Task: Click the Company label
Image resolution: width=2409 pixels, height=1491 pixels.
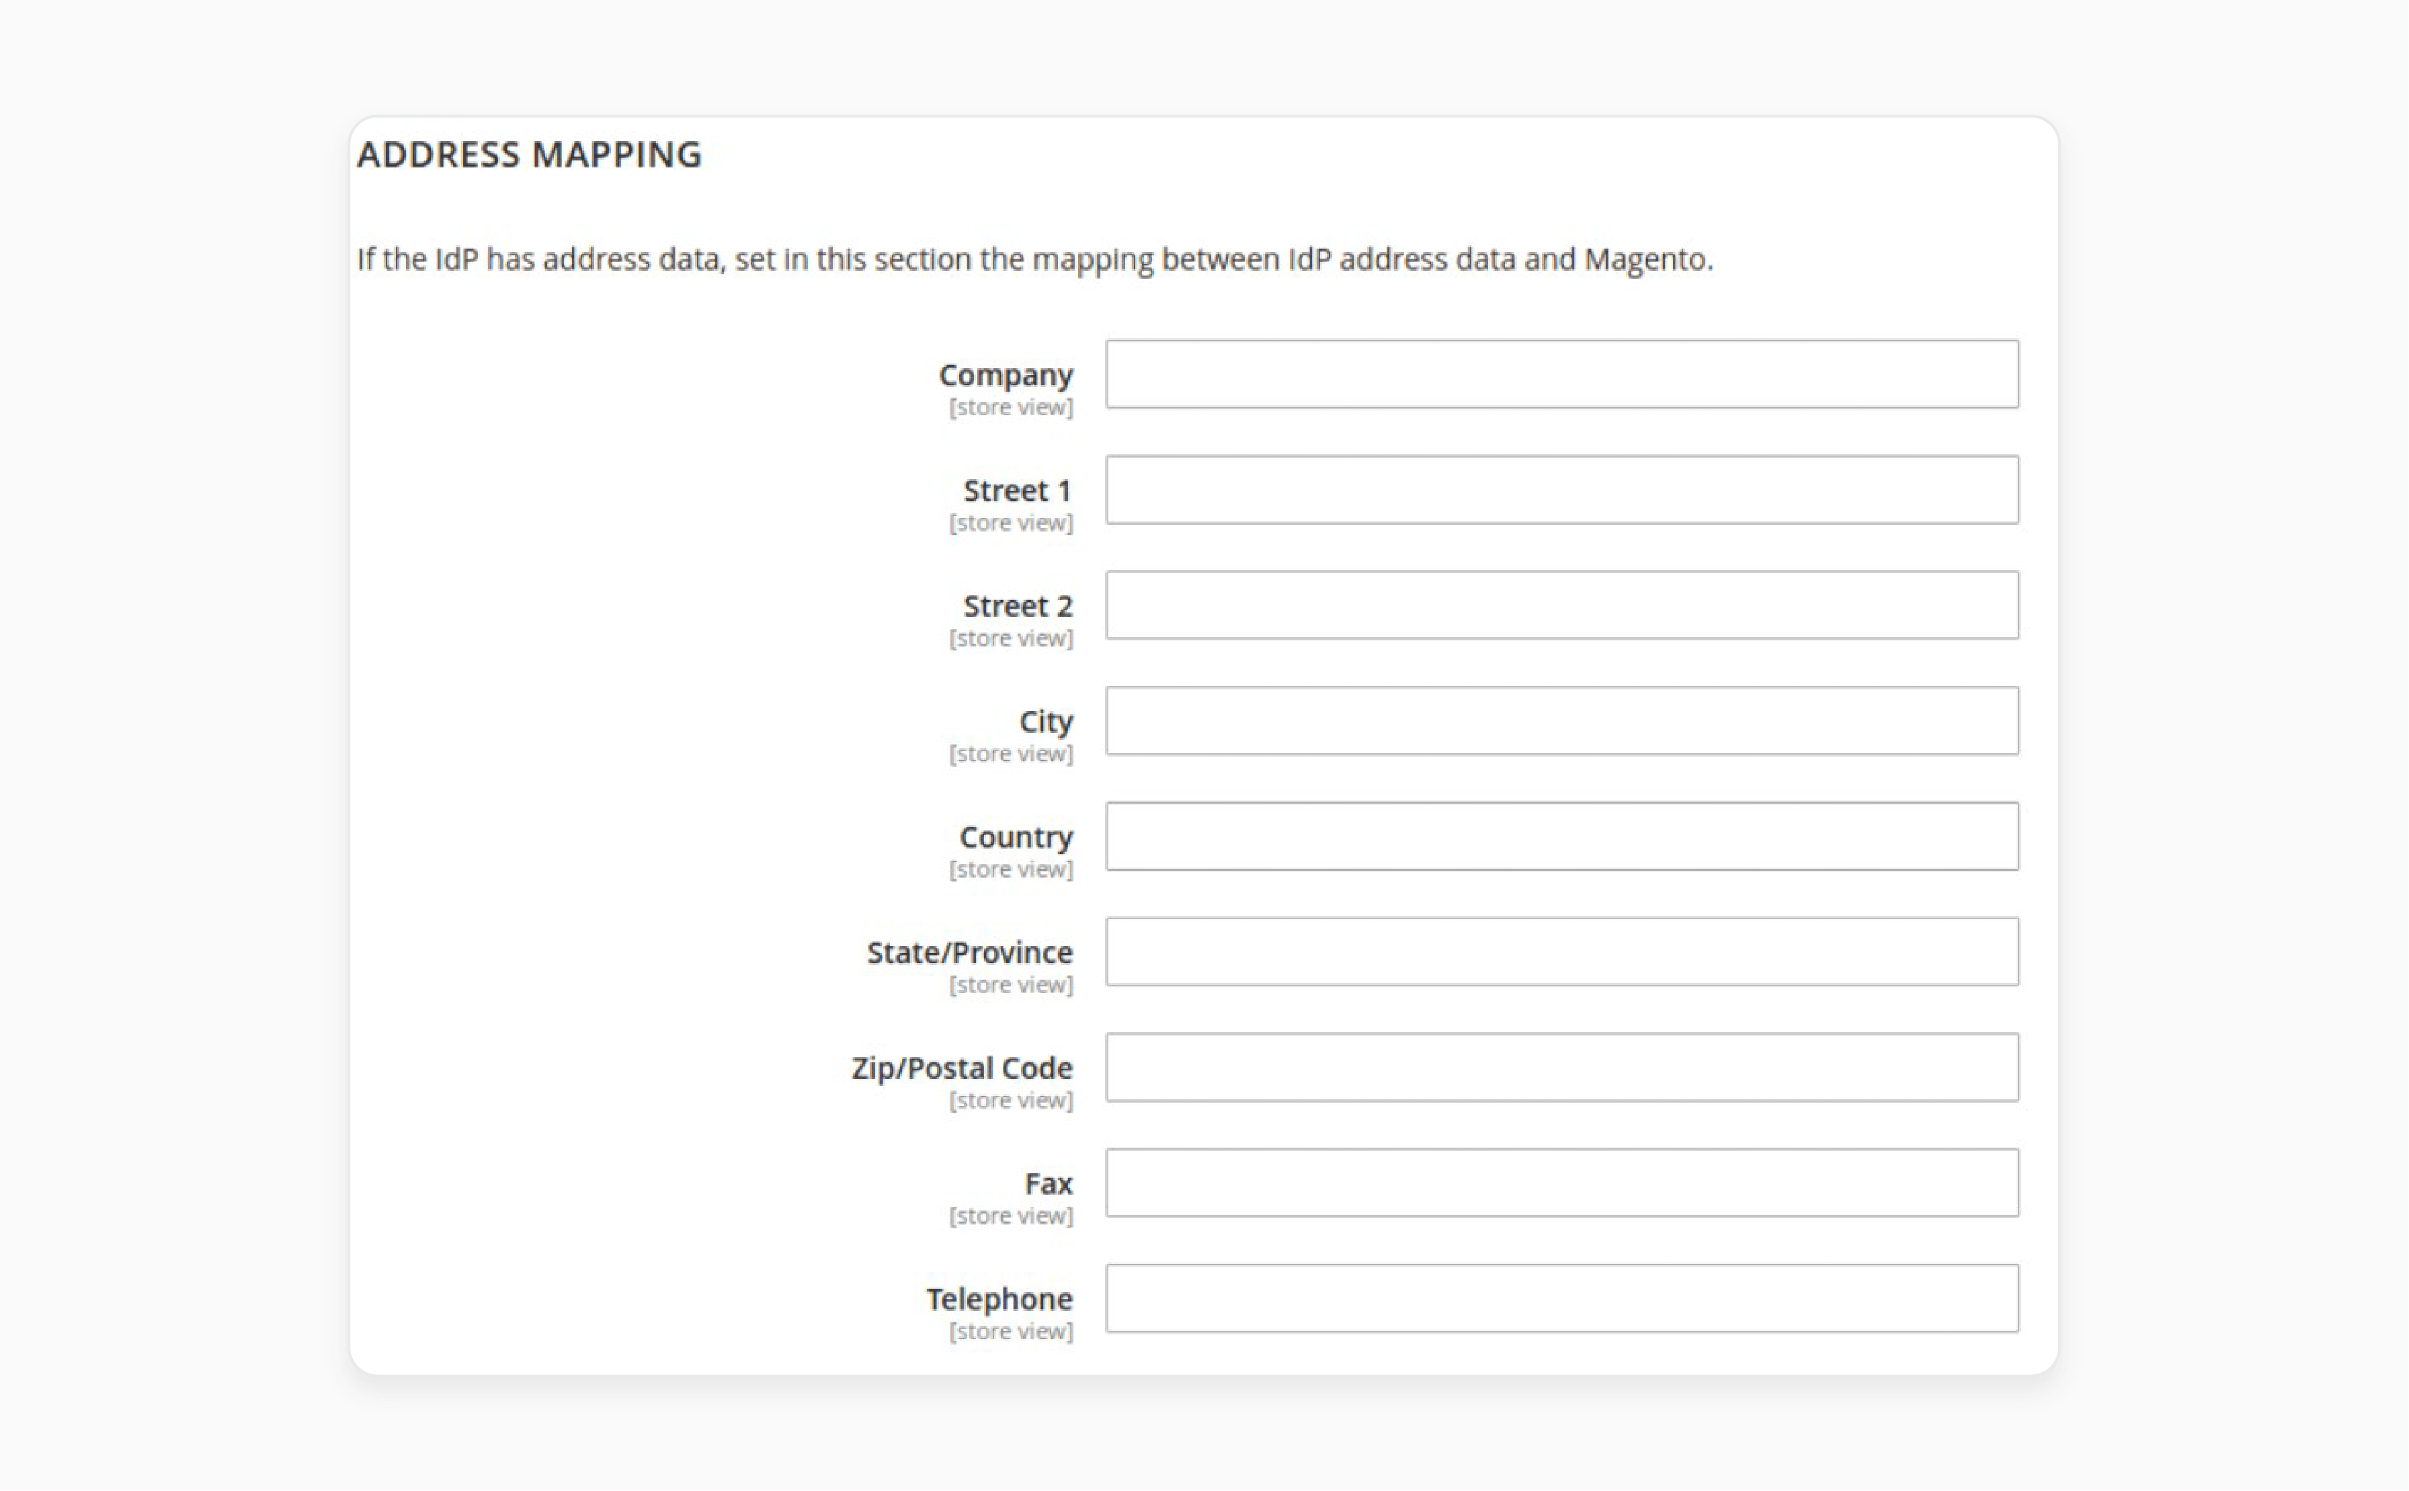Action: [x=1006, y=376]
